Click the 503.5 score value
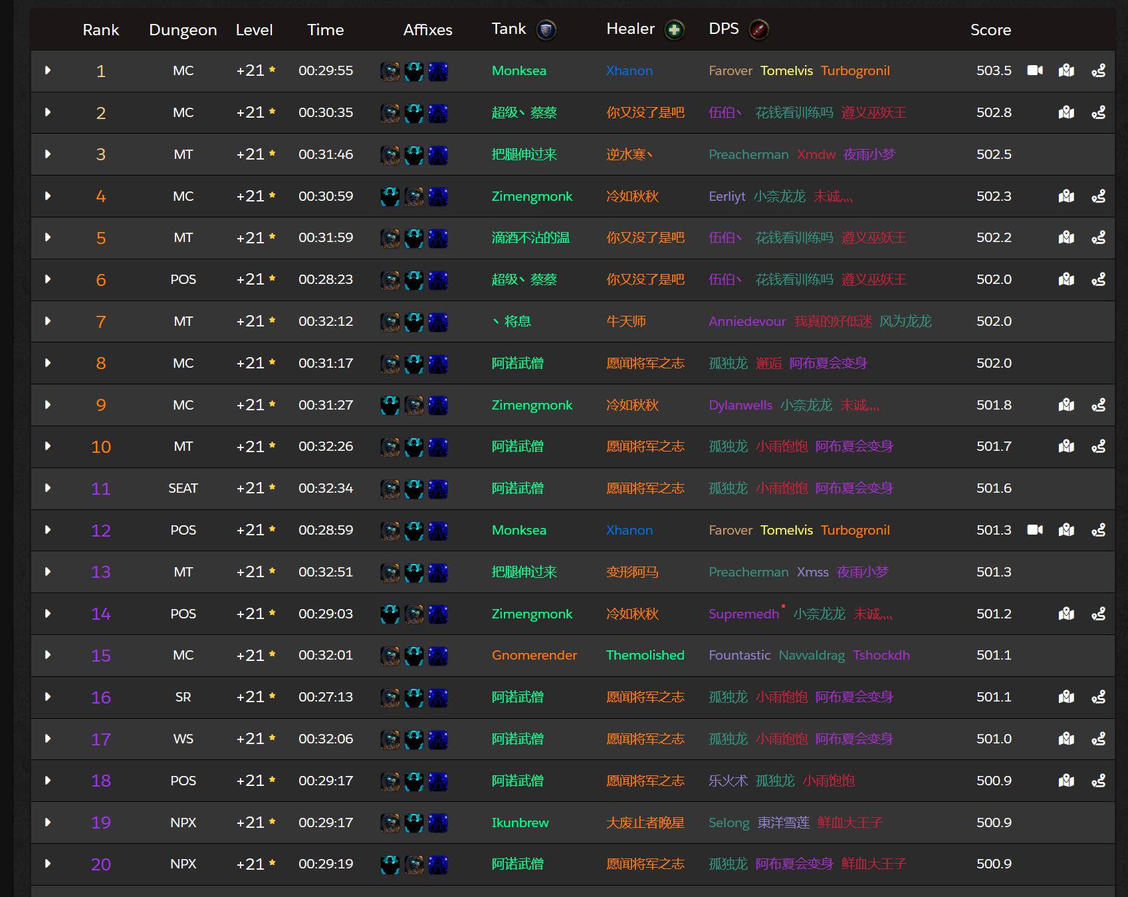 click(994, 70)
